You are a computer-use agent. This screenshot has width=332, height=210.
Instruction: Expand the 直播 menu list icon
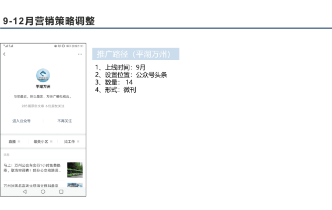(x=19, y=142)
